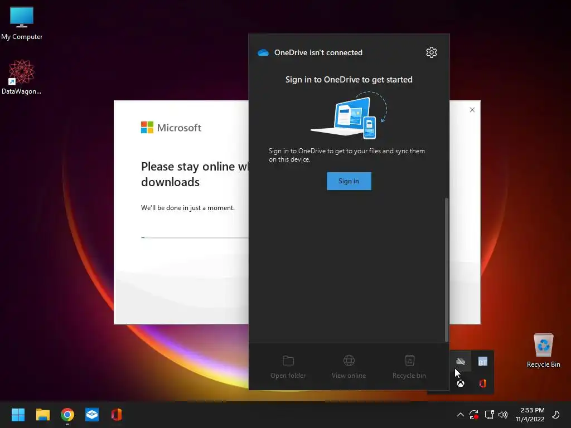The height and width of the screenshot is (428, 571).
Task: Click View online globe button
Action: pos(349,367)
